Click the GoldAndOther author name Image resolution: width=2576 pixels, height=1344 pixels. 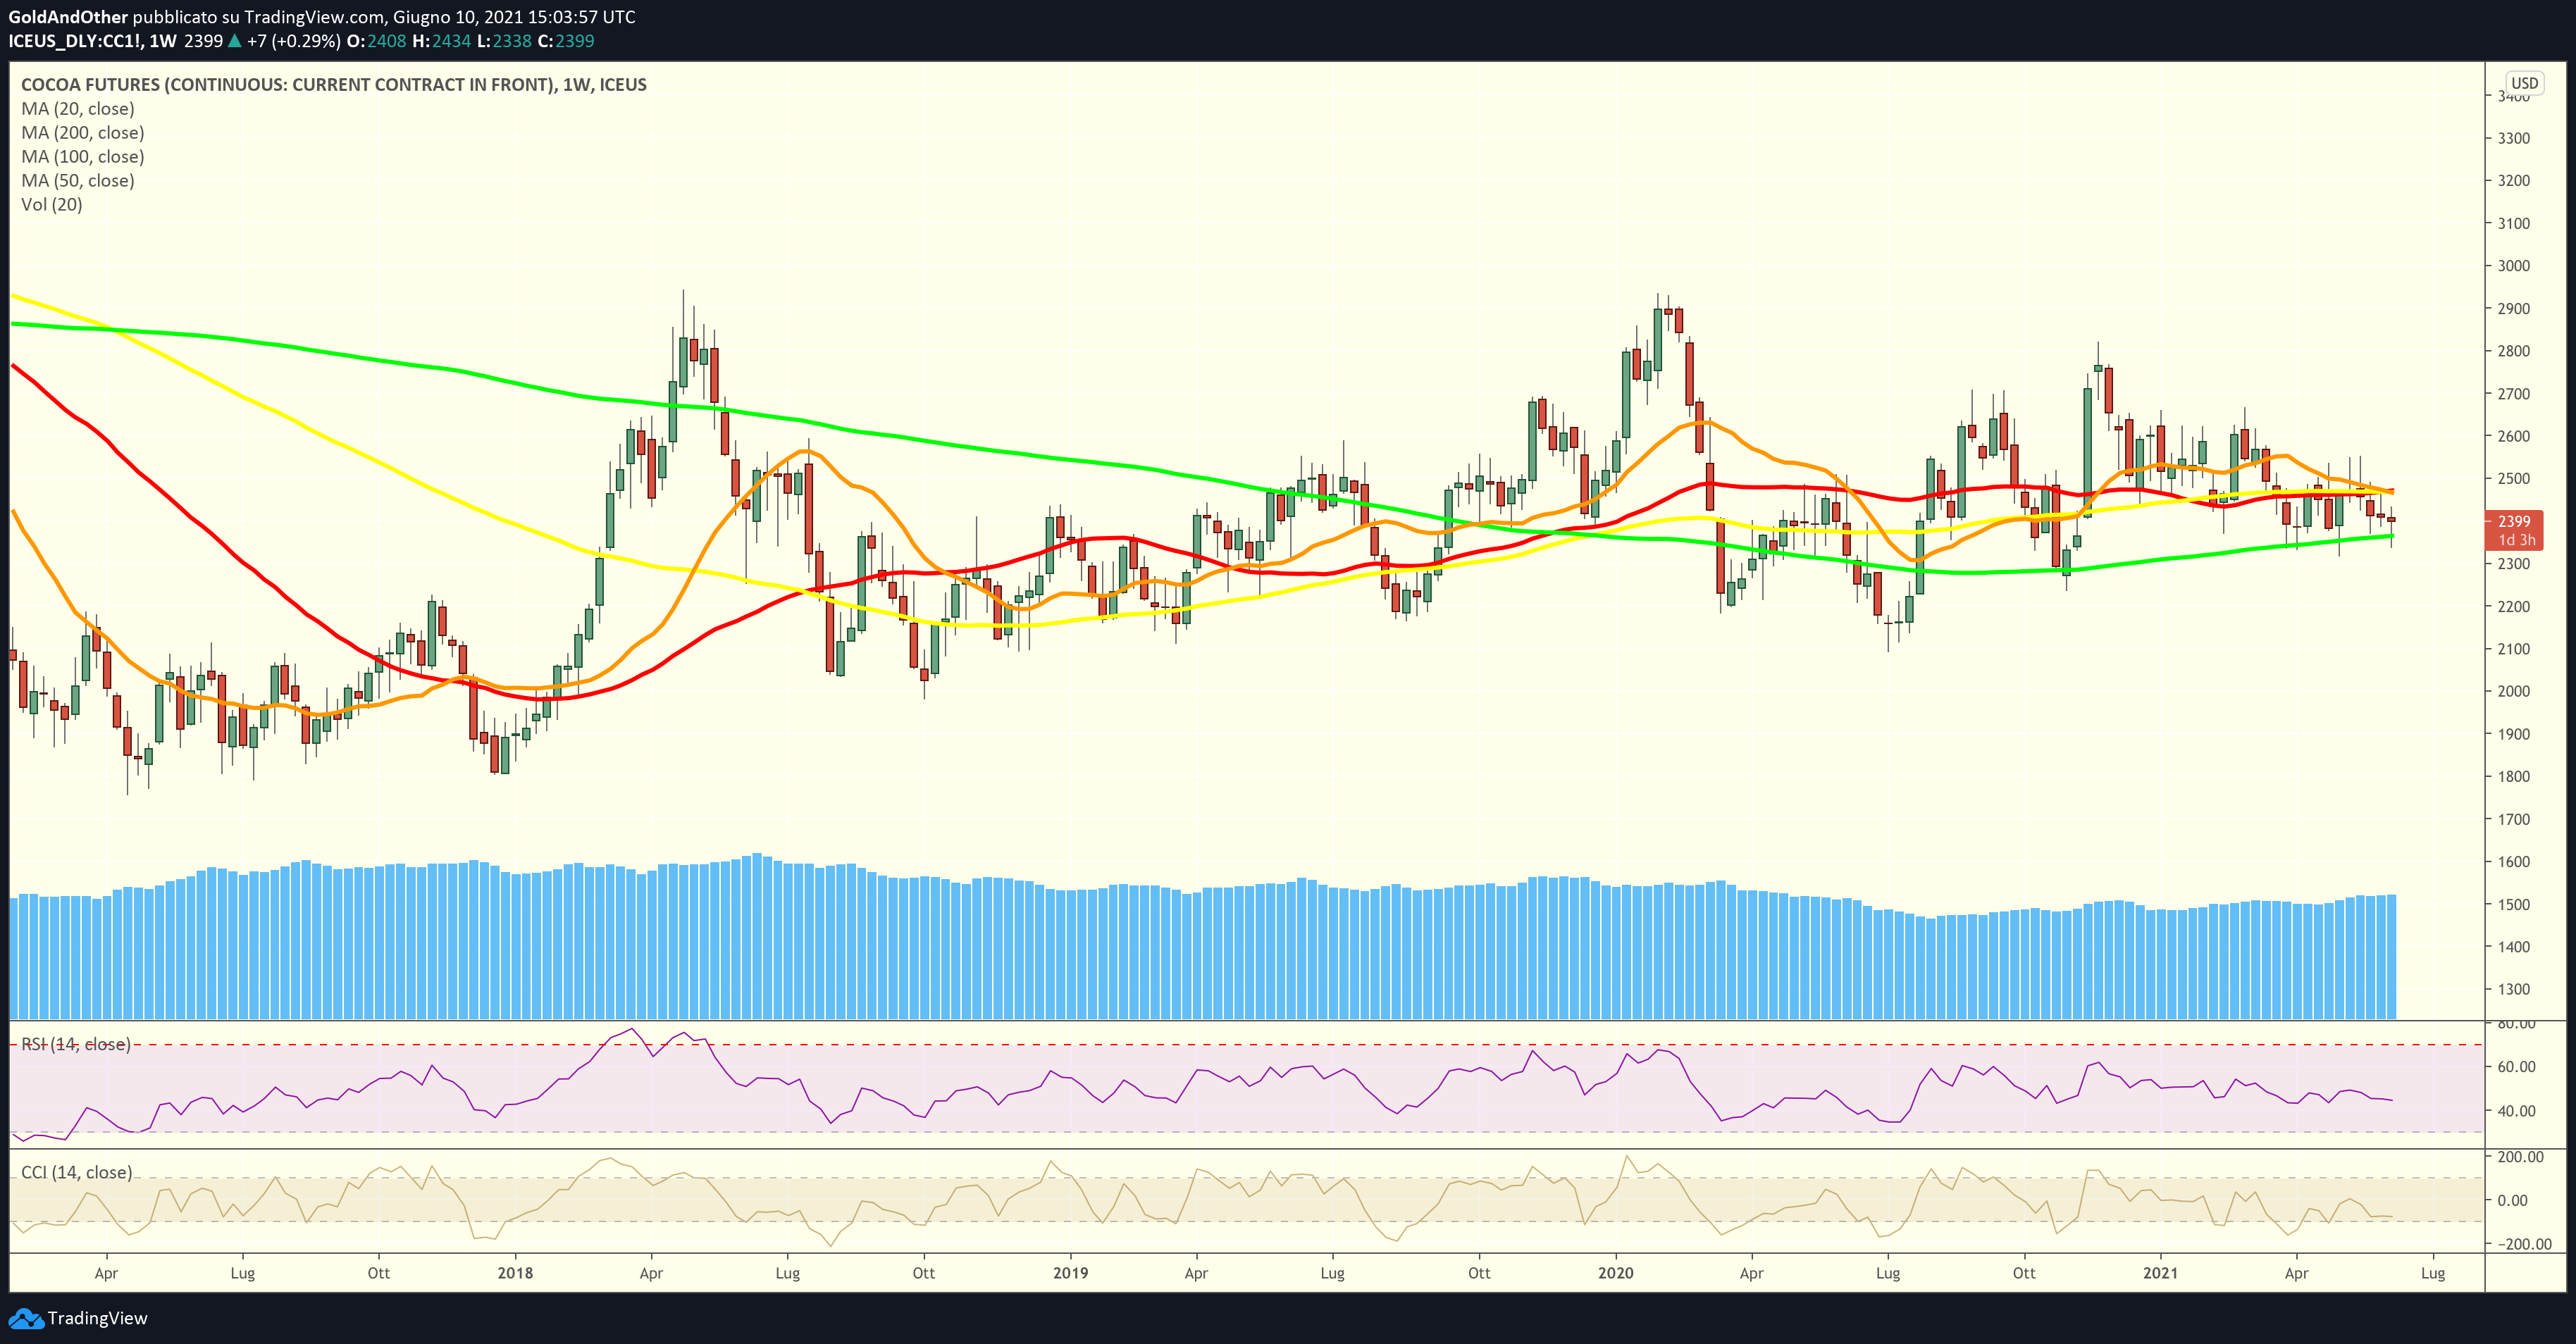tap(68, 17)
